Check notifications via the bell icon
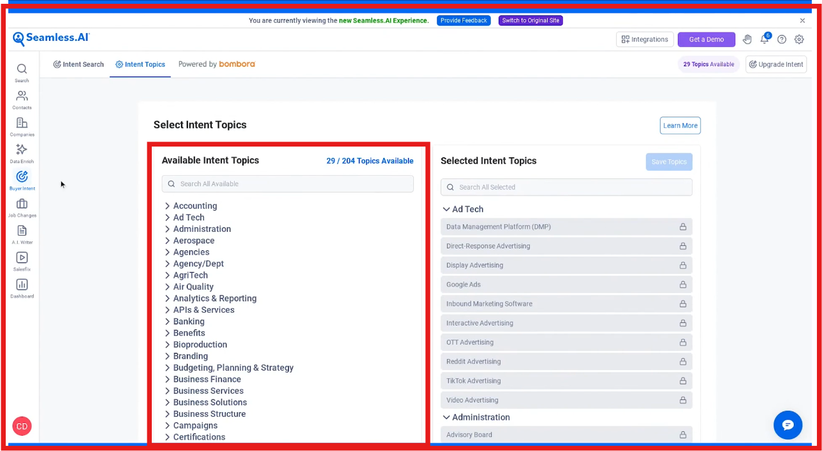This screenshot has width=822, height=451. pyautogui.click(x=765, y=39)
